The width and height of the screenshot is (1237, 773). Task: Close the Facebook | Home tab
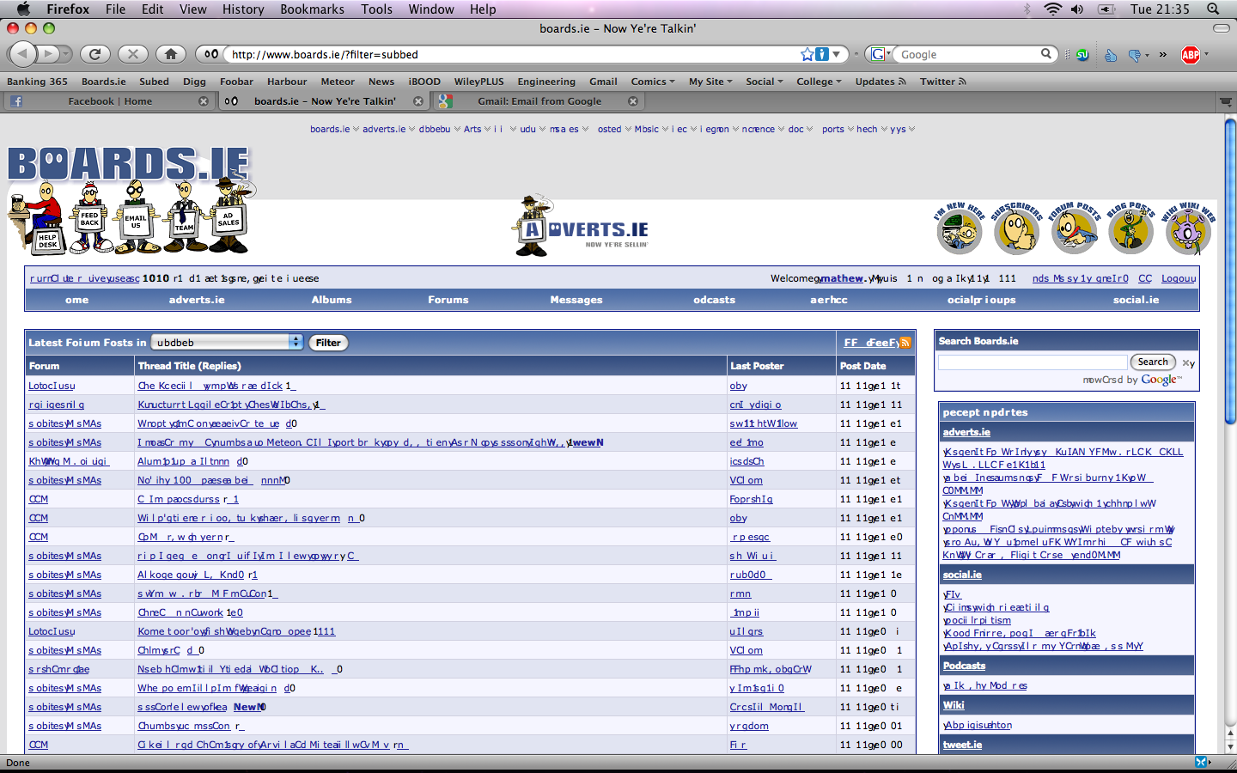pyautogui.click(x=204, y=101)
